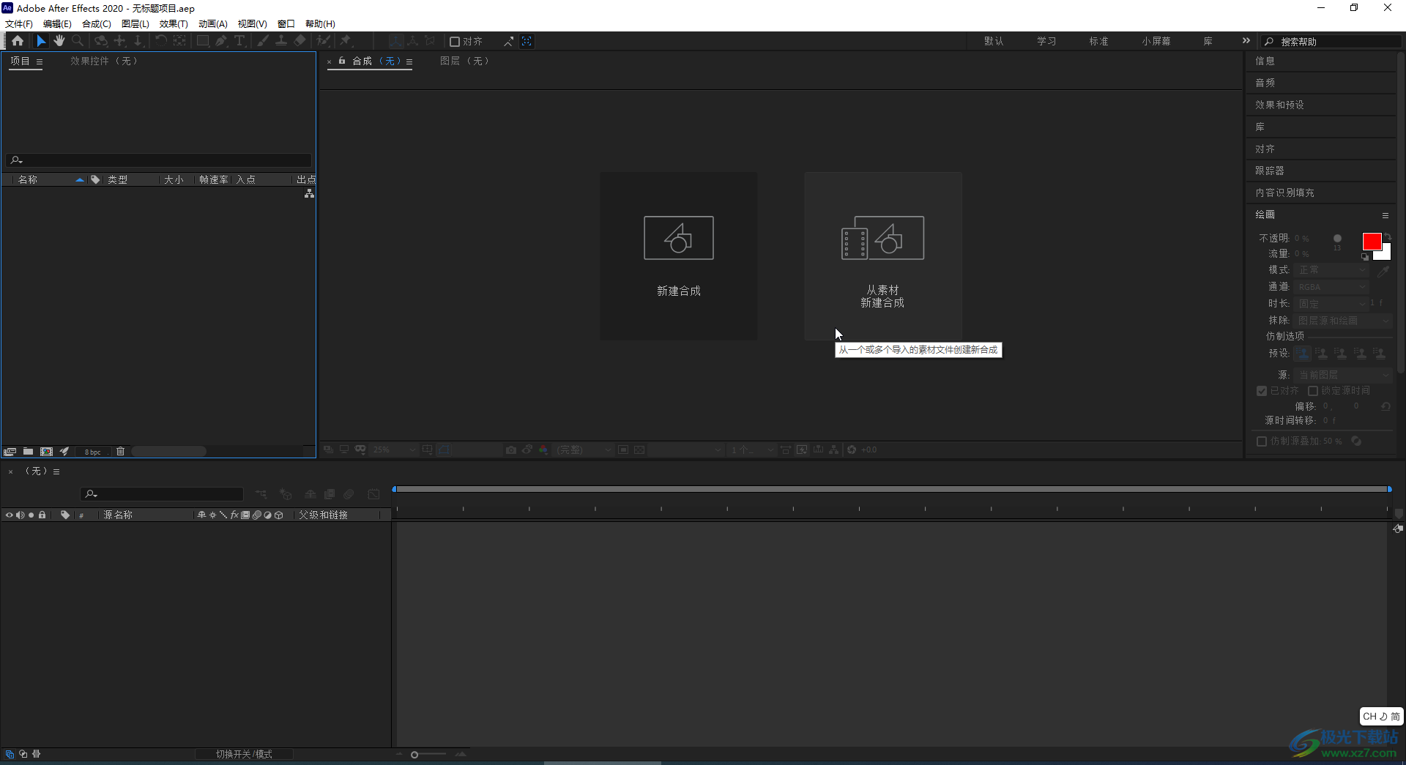The width and height of the screenshot is (1406, 765).
Task: Select the Rotation tool
Action: (x=160, y=41)
